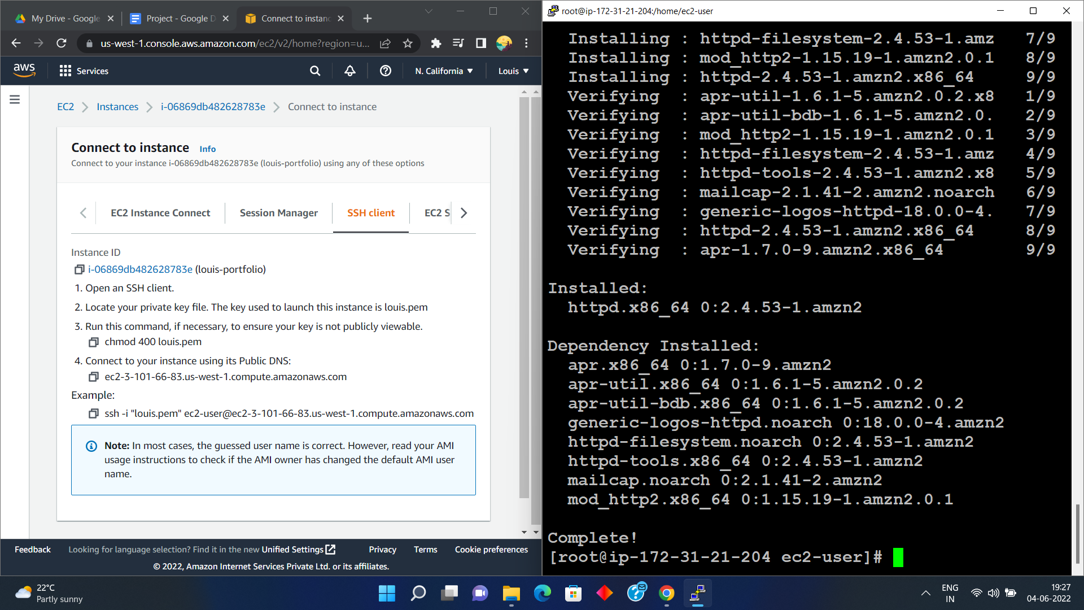Click the copy icon next to Public DNS
This screenshot has height=610, width=1084.
tap(94, 376)
